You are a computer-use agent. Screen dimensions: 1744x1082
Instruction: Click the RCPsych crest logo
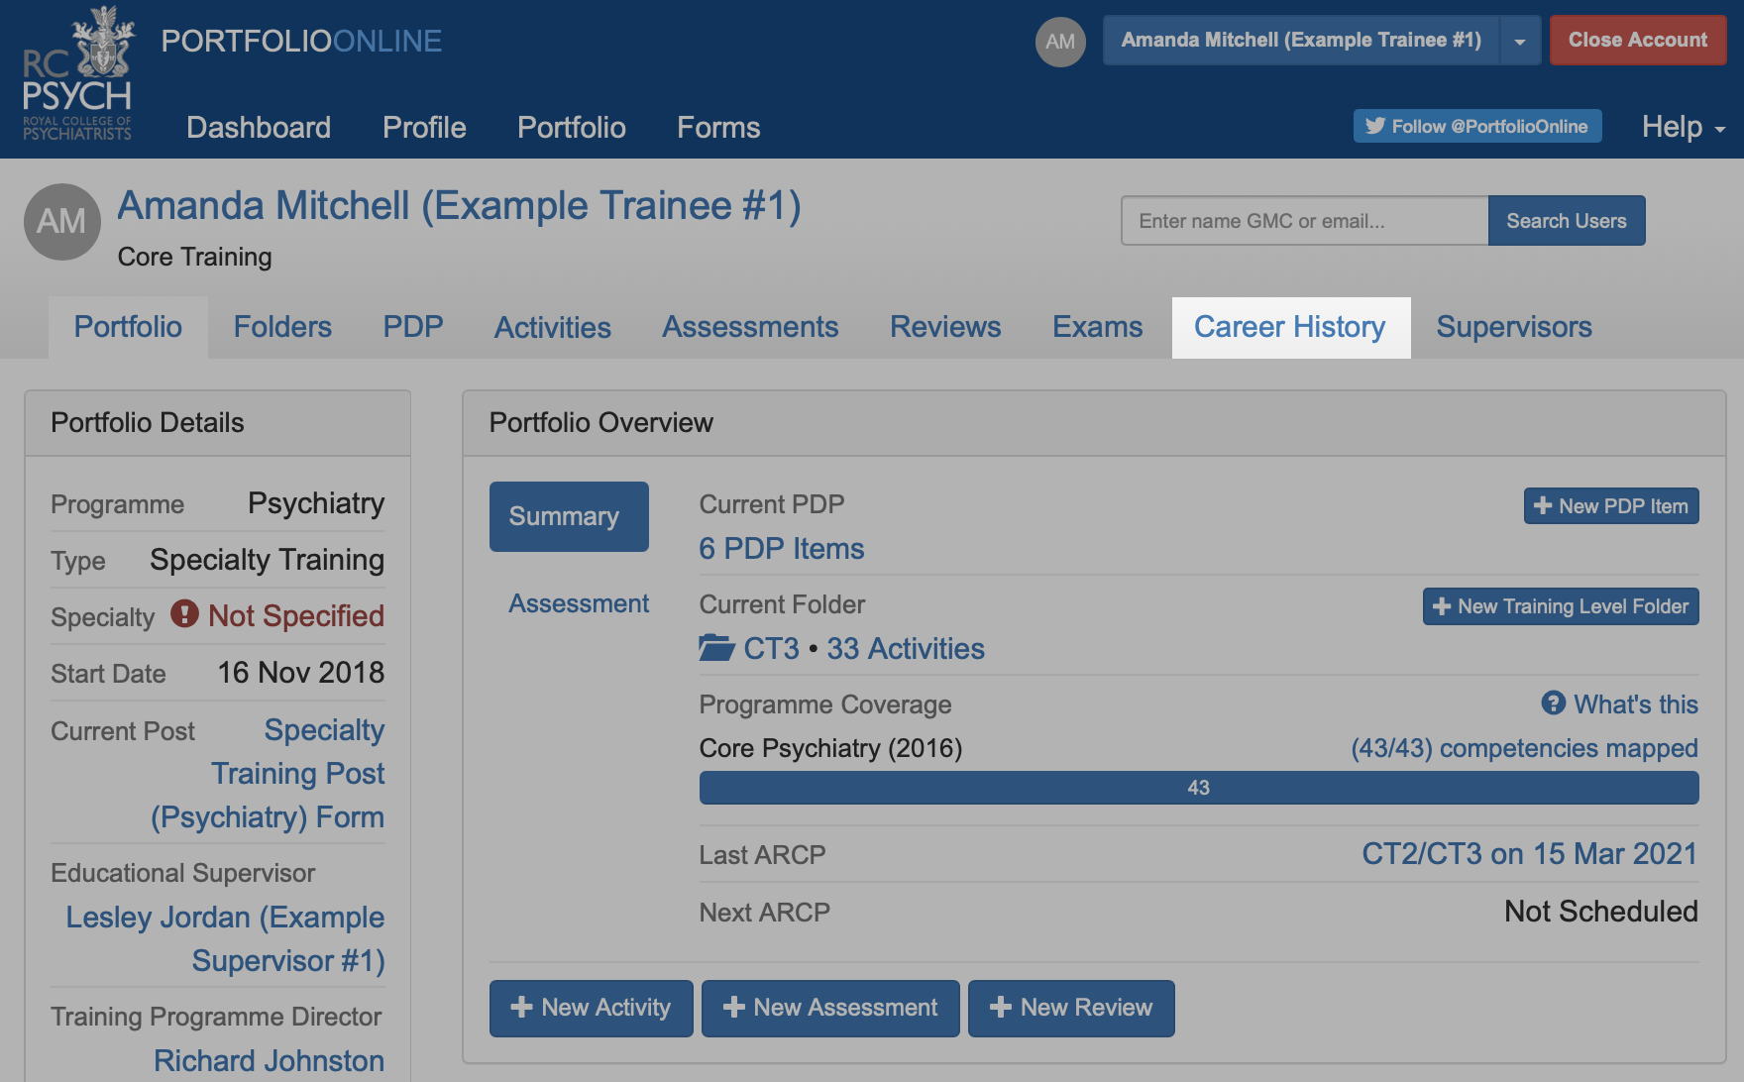pos(77,74)
